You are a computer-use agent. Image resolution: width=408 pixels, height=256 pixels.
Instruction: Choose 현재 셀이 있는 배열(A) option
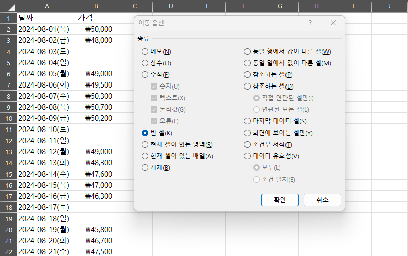[x=177, y=156]
